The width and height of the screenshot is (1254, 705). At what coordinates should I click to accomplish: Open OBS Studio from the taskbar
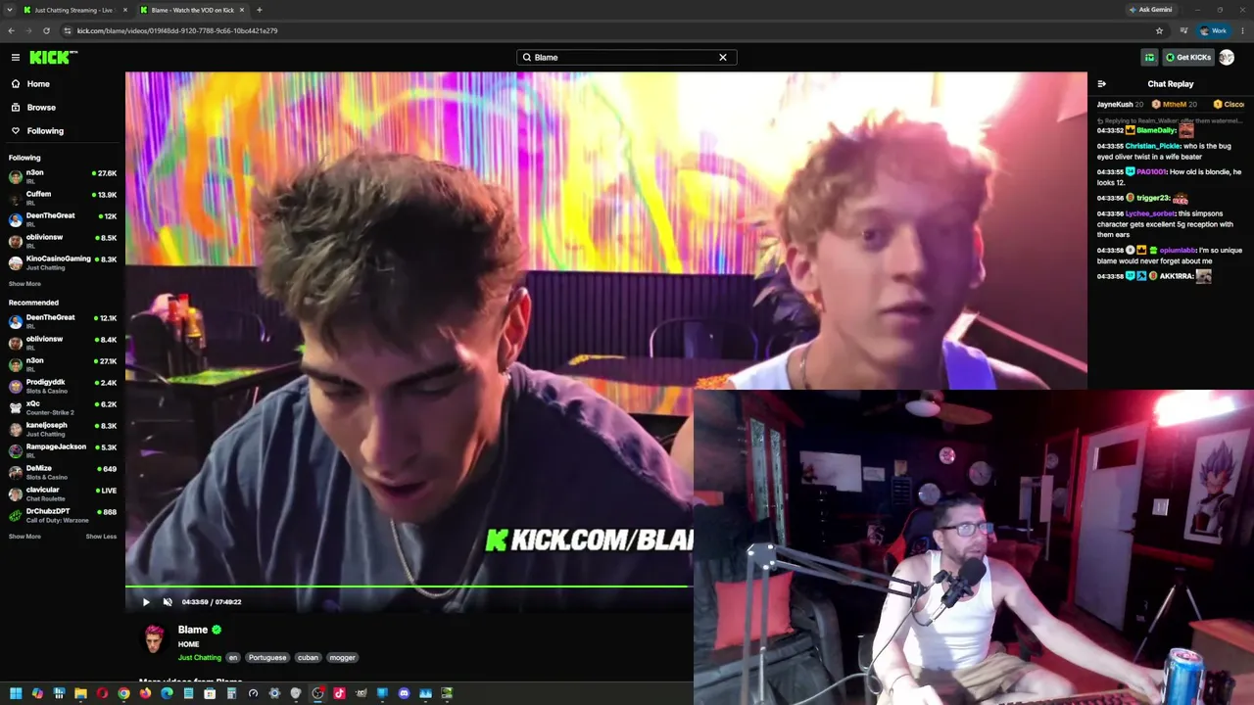coord(317,693)
